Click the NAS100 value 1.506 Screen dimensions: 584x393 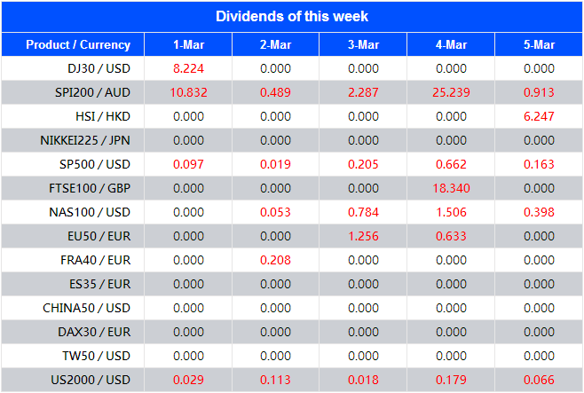tap(451, 212)
